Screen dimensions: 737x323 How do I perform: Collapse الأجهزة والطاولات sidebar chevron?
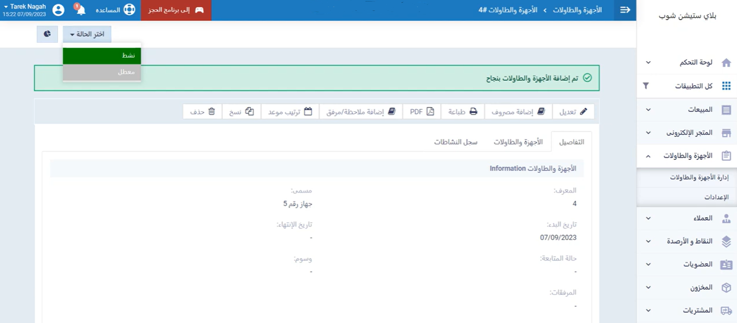coord(648,156)
